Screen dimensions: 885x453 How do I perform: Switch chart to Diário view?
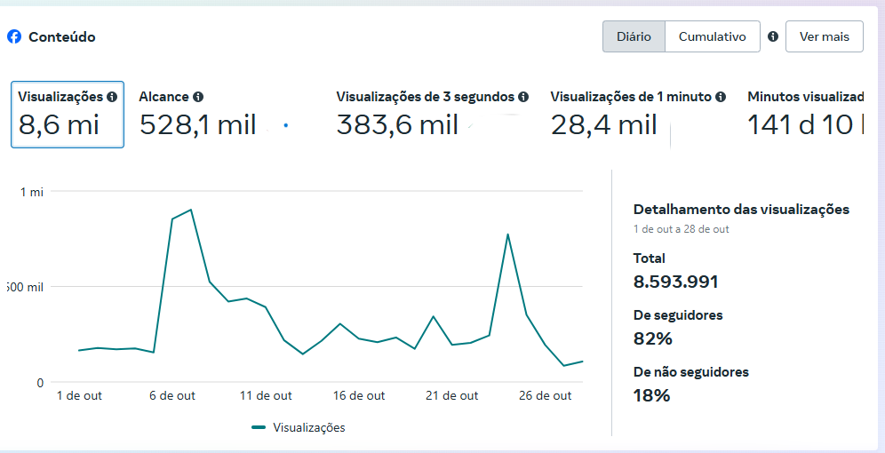[634, 36]
